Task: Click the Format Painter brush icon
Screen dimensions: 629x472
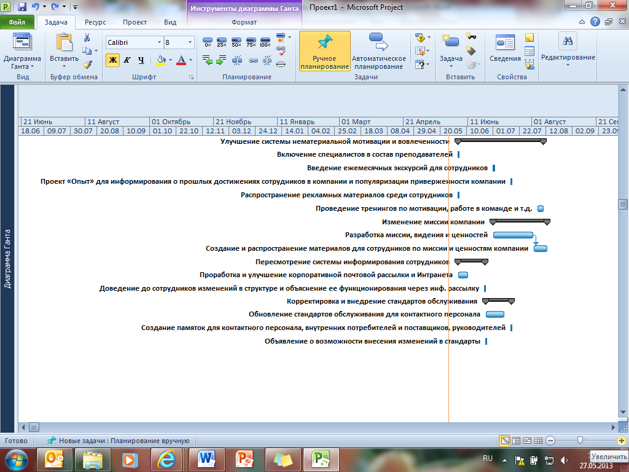Action: click(87, 63)
